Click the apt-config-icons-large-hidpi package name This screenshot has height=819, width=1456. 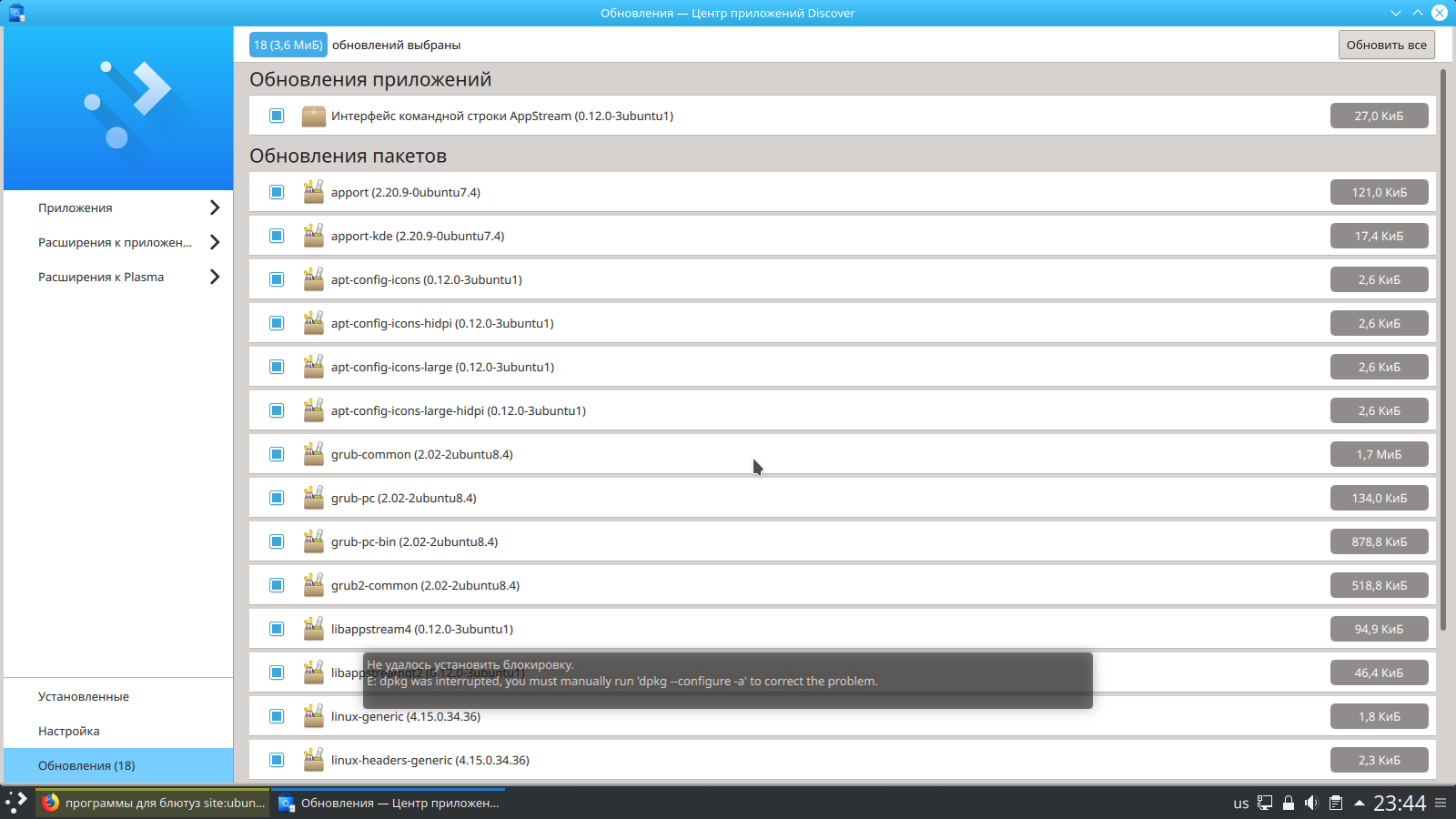[x=458, y=410]
